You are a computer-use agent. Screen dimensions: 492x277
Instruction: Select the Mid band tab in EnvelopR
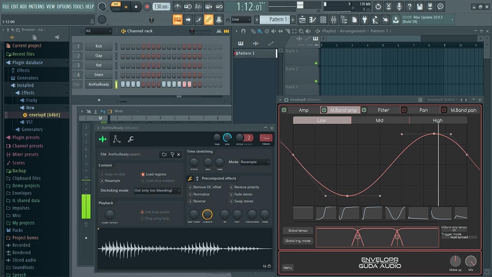[380, 121]
